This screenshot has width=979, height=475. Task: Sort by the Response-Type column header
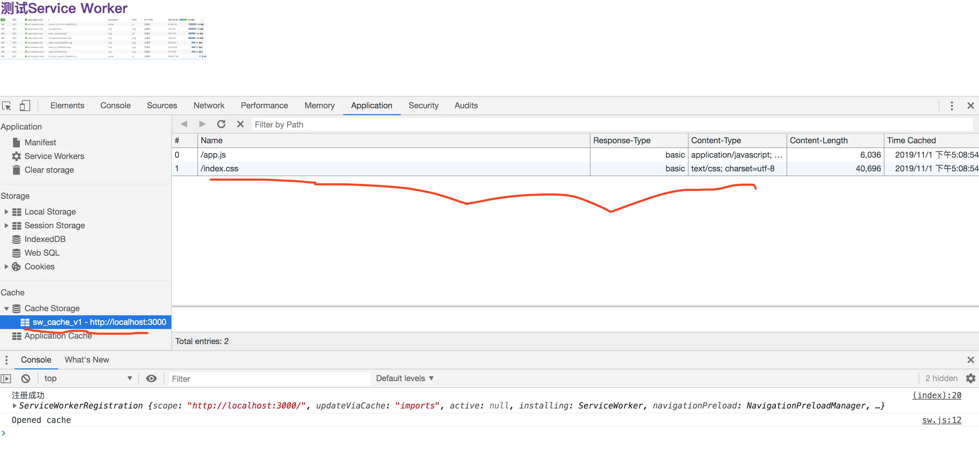[639, 141]
